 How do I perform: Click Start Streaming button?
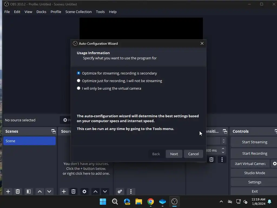pyautogui.click(x=254, y=142)
